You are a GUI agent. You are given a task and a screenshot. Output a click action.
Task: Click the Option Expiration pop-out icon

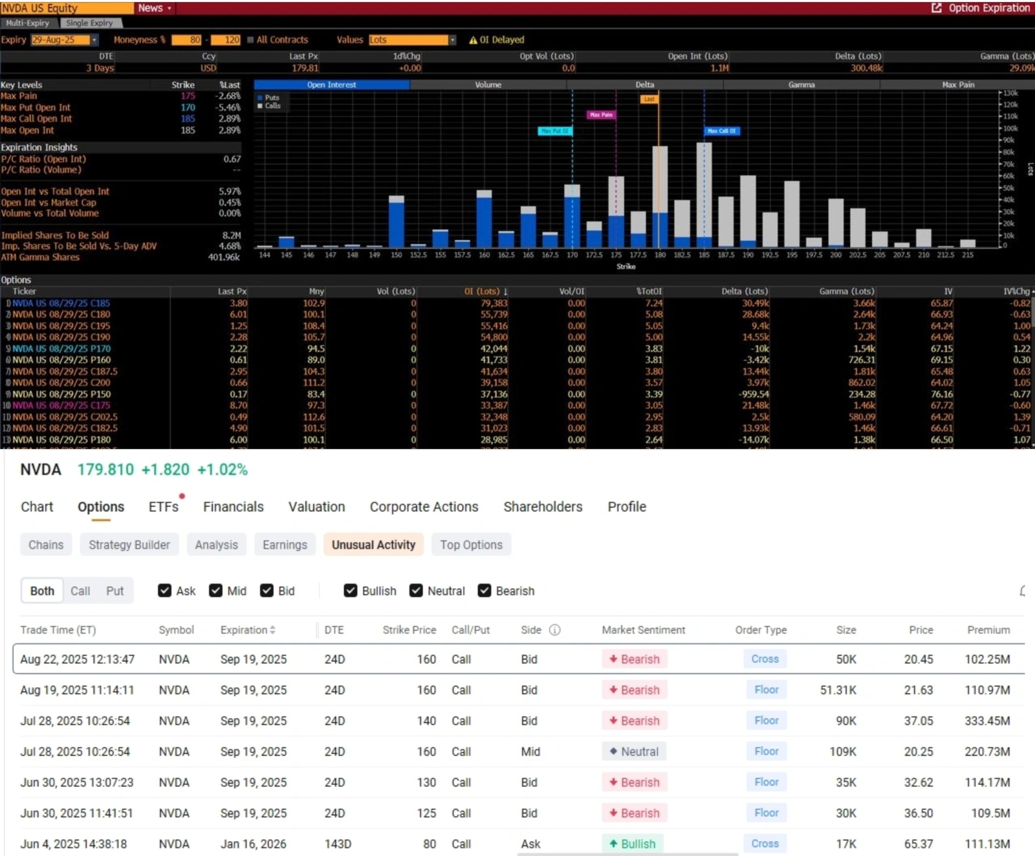pos(936,8)
